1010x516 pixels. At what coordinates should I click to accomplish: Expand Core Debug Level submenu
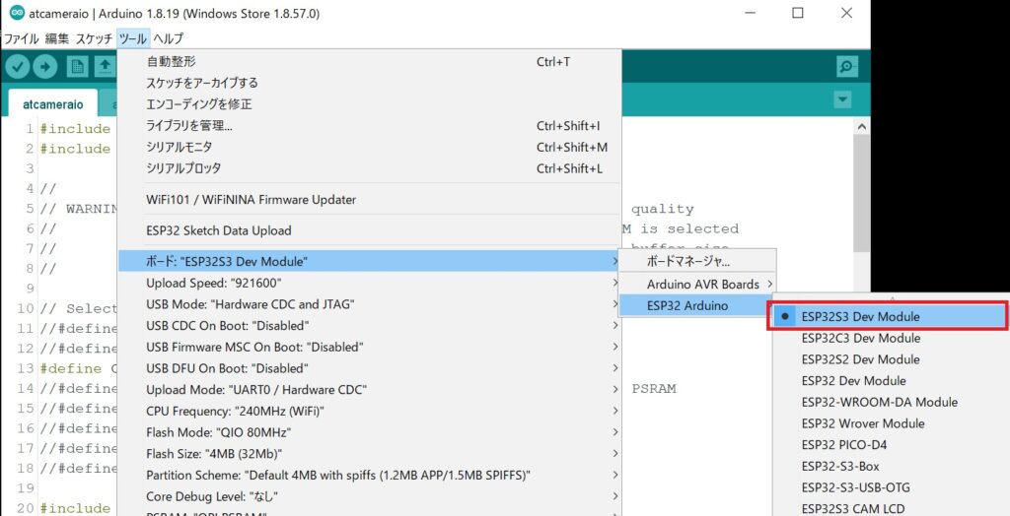(369, 496)
